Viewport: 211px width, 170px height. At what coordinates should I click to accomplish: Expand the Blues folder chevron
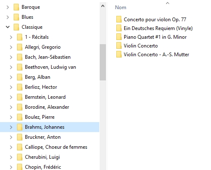pyautogui.click(x=8, y=17)
